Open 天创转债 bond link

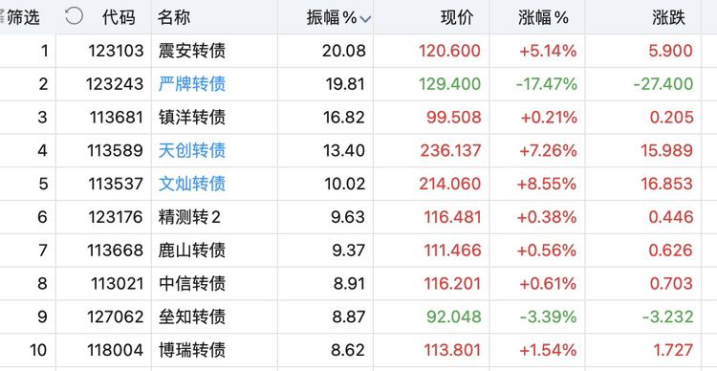(192, 150)
